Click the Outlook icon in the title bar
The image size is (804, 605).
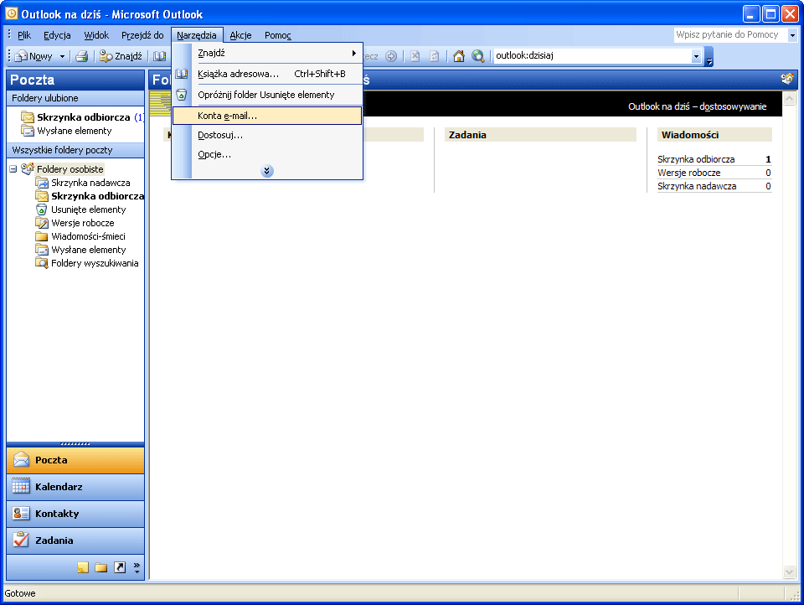click(x=11, y=13)
